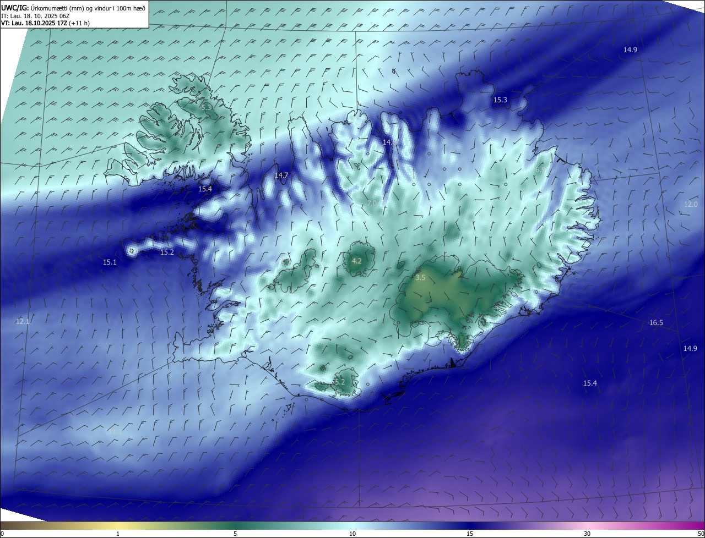This screenshot has height=538, width=705.
Task: Click the 15 tick on the color scale
Action: point(470,534)
